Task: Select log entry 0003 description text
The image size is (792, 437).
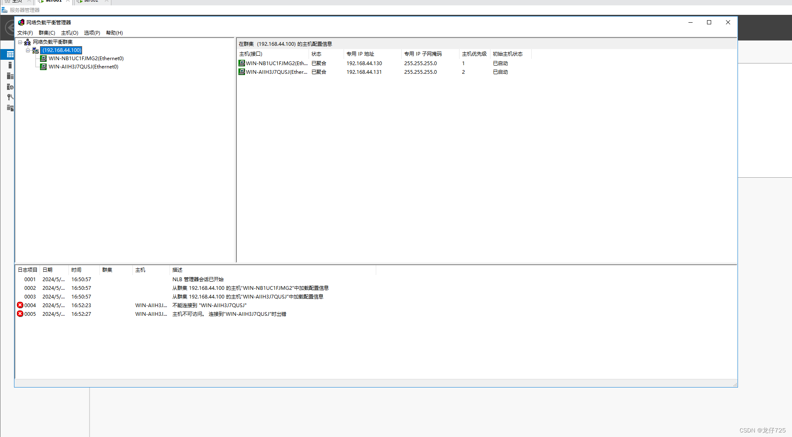Action: 248,297
